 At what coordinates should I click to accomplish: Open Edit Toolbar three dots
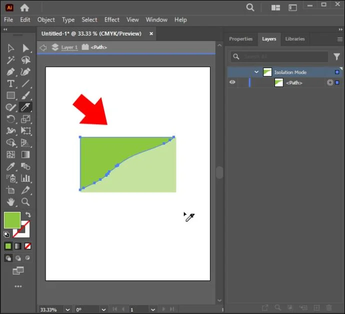click(18, 286)
